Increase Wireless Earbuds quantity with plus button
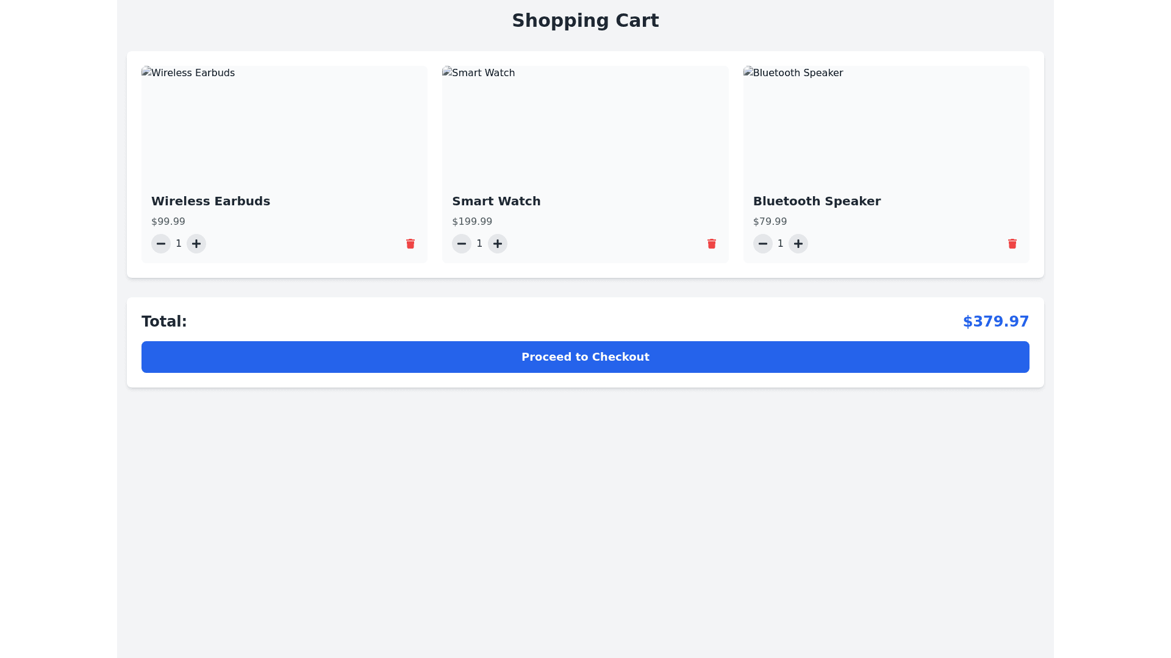 point(196,244)
